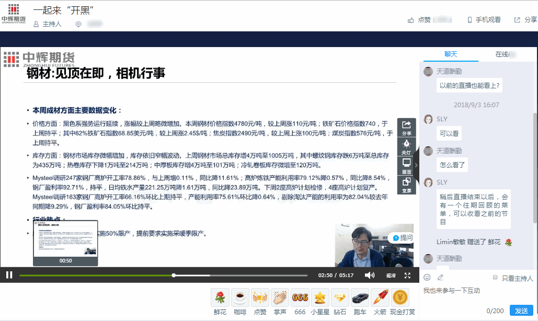
Task: Mute the video volume speaker icon
Action: point(370,275)
